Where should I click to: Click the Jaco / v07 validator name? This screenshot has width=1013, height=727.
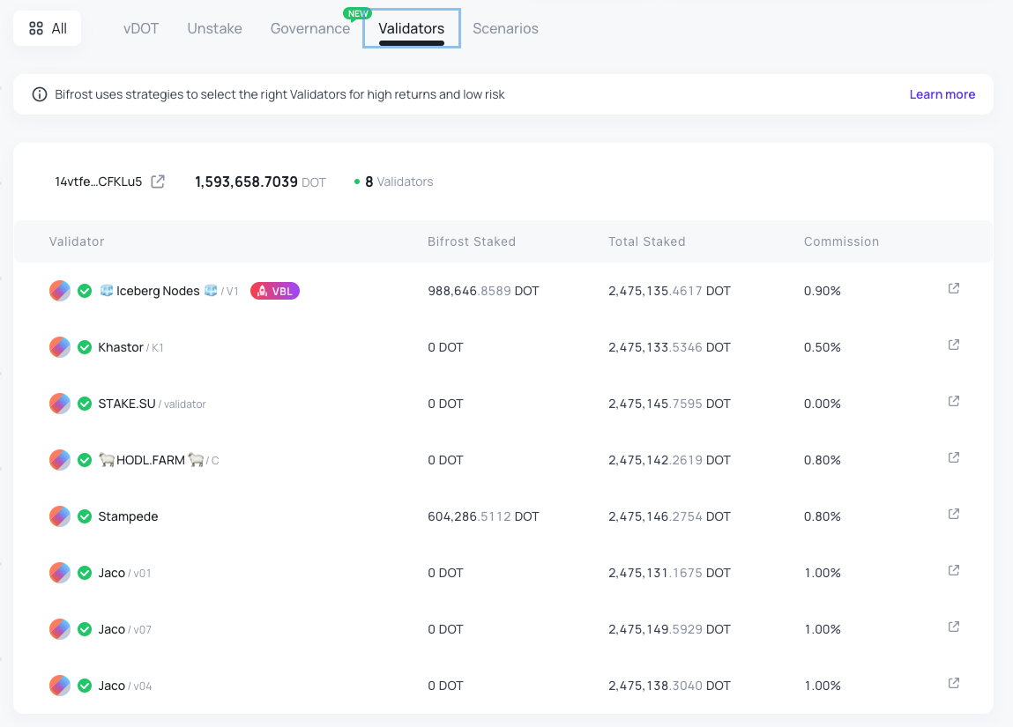[x=124, y=629]
